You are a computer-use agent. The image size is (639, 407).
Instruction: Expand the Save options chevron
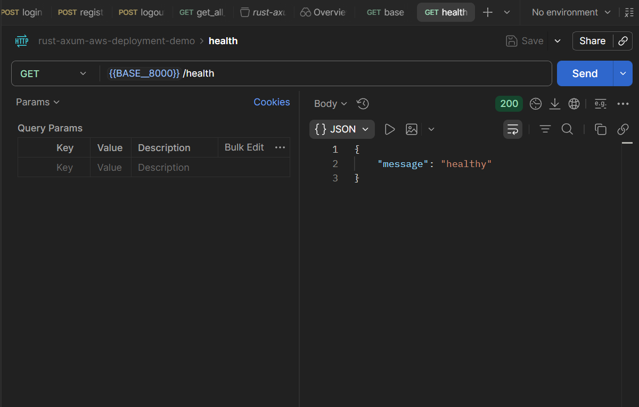pyautogui.click(x=558, y=41)
